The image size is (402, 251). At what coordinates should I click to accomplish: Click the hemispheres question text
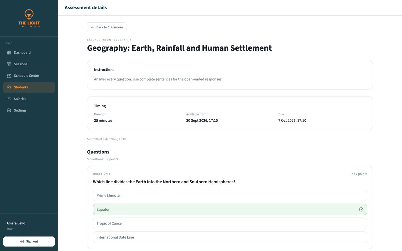[x=164, y=182]
